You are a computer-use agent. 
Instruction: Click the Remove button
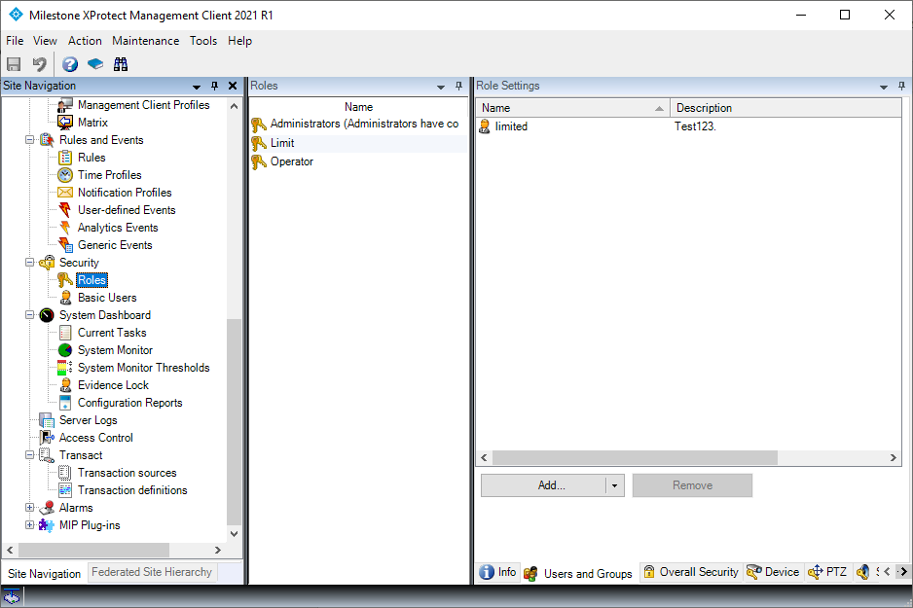point(692,485)
